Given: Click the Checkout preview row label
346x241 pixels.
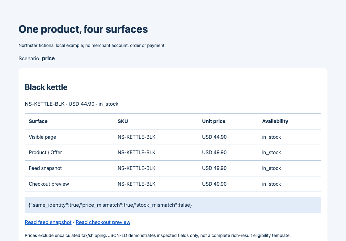Looking at the screenshot, I should point(49,184).
